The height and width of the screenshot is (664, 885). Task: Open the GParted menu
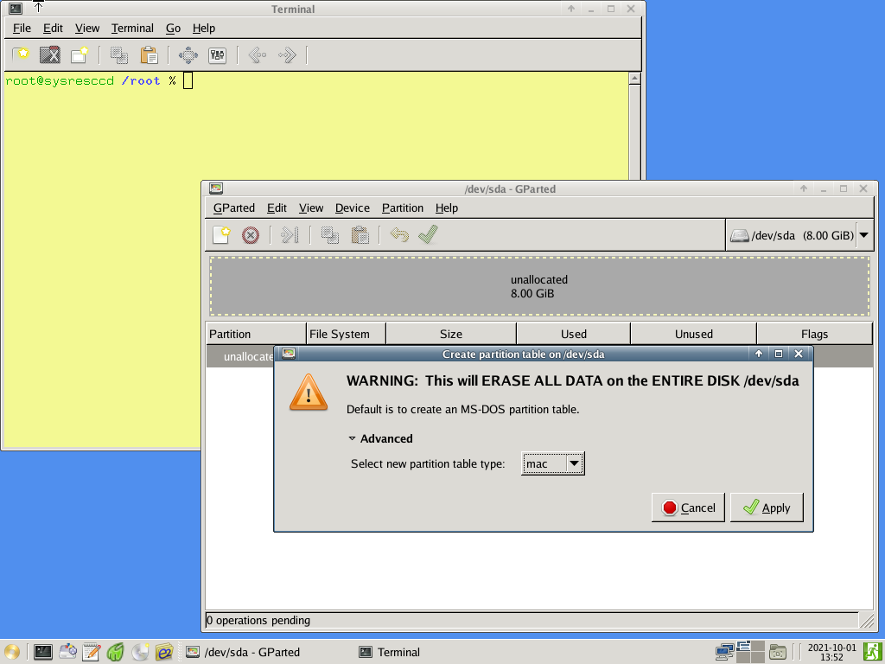tap(233, 207)
